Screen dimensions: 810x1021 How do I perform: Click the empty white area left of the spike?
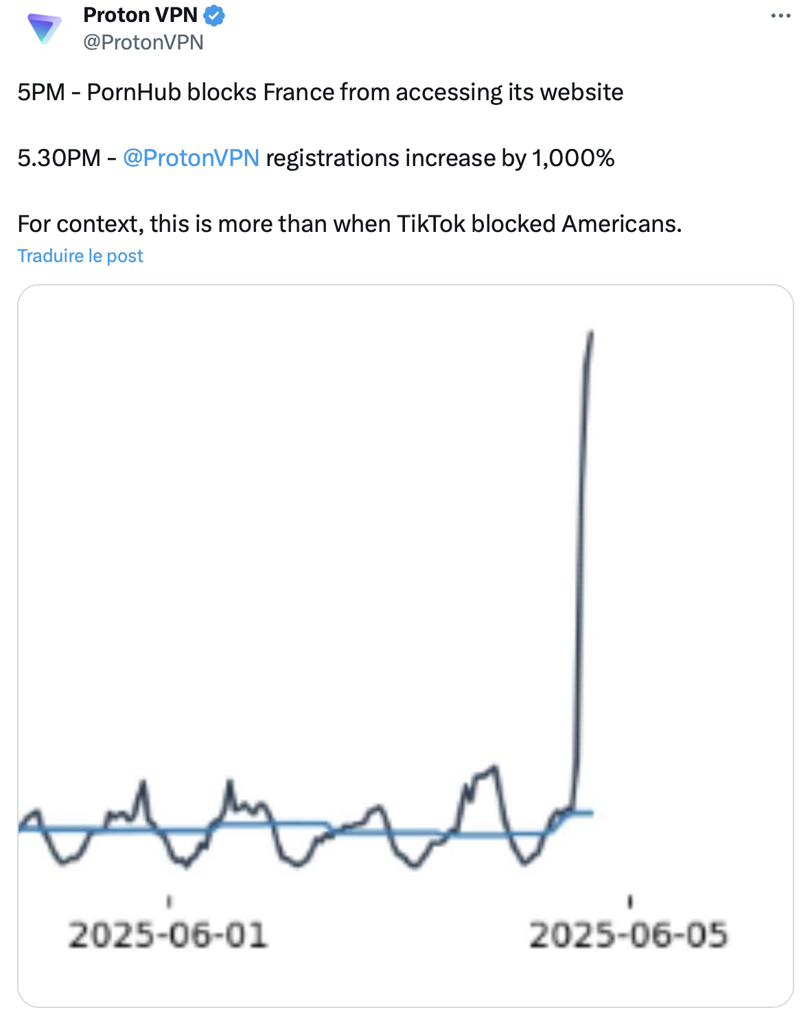click(309, 515)
